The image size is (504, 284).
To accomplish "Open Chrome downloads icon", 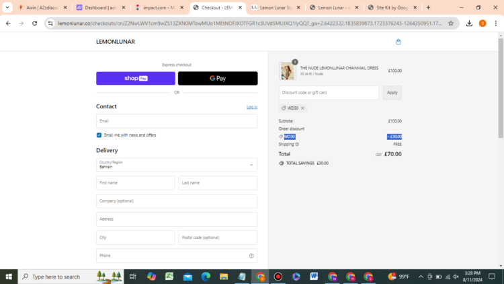I will click(x=469, y=23).
